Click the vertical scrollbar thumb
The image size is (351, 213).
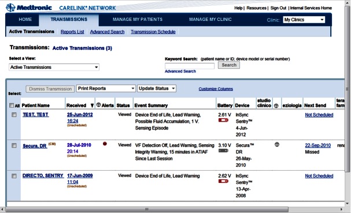pos(347,89)
